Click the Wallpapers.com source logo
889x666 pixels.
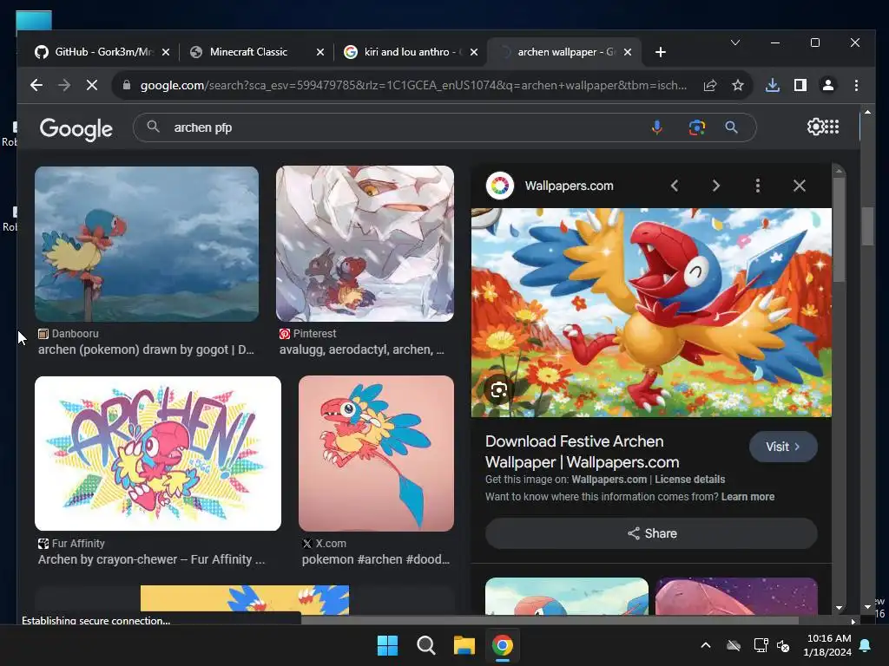click(499, 186)
